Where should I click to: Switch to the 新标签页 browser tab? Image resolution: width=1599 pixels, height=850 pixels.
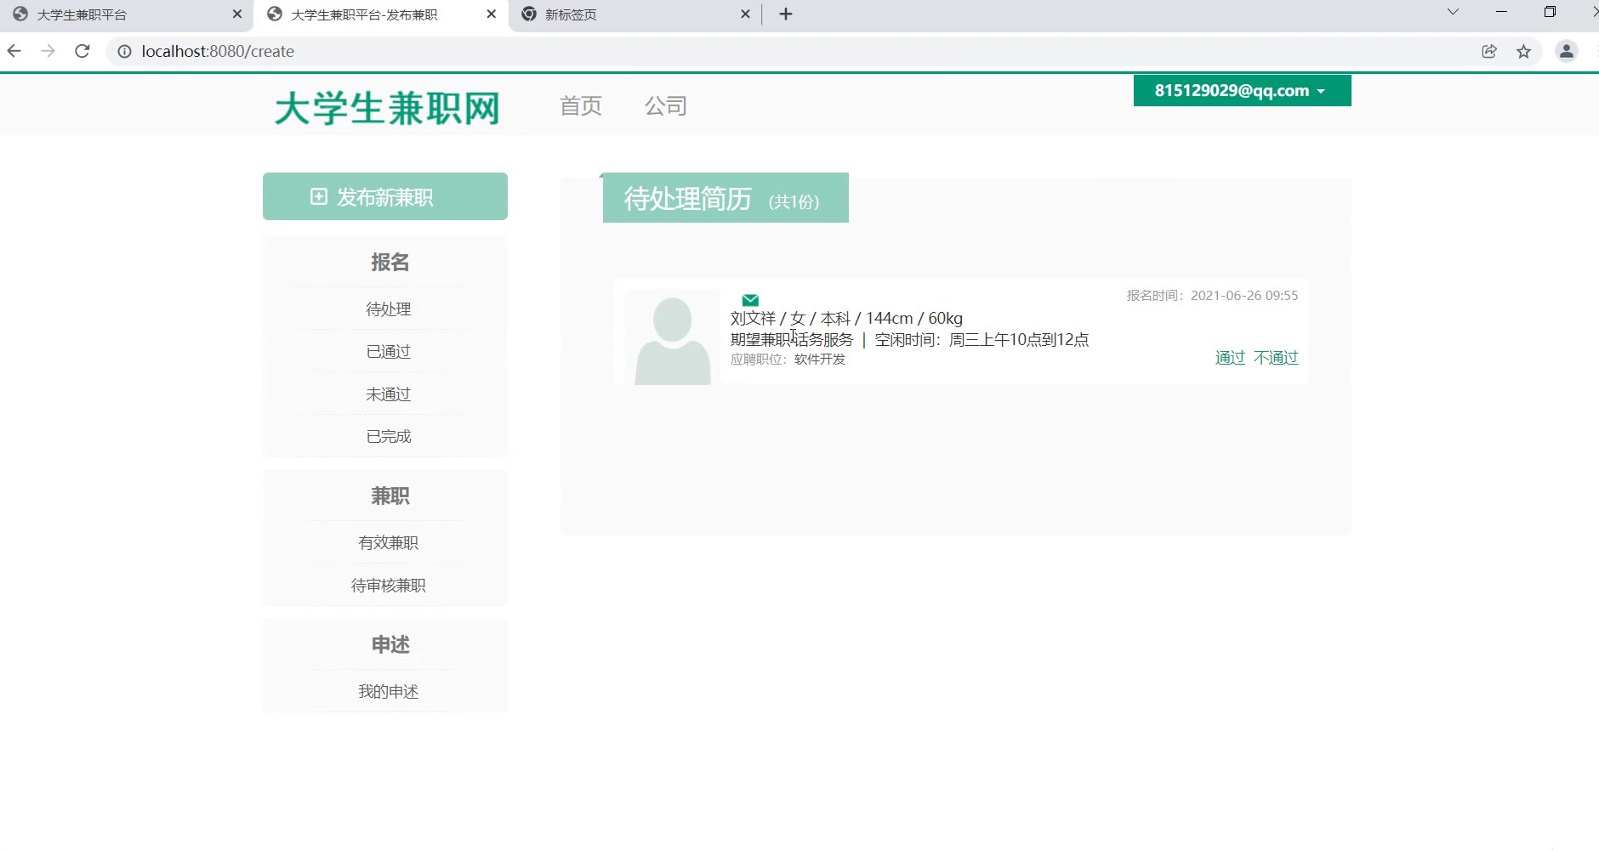pyautogui.click(x=629, y=14)
